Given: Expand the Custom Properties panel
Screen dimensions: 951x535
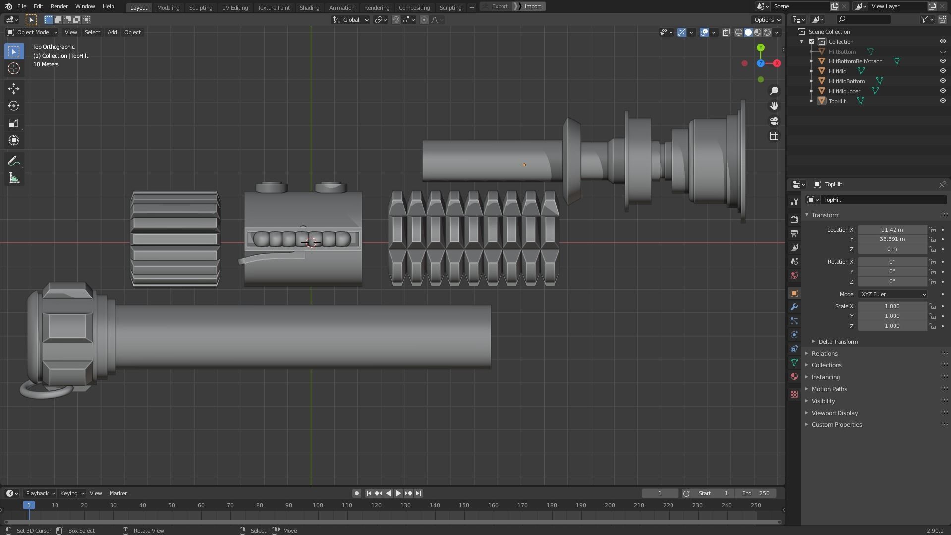Looking at the screenshot, I should 837,425.
